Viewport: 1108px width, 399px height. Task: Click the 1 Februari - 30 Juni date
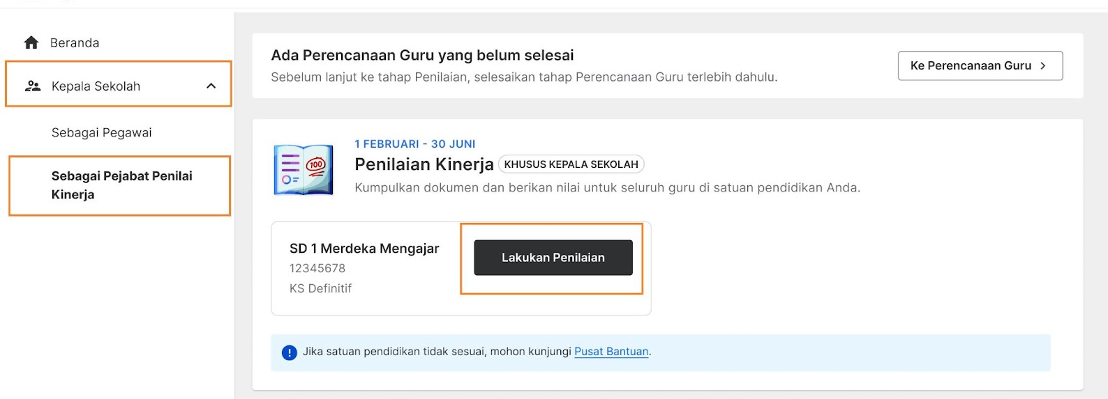415,143
